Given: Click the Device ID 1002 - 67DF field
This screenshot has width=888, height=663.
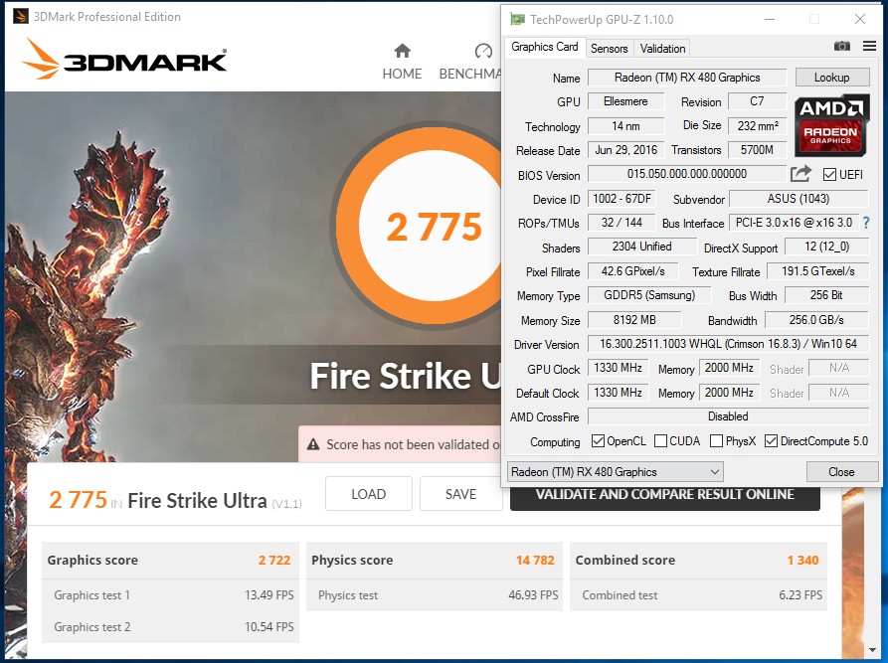Looking at the screenshot, I should point(622,199).
